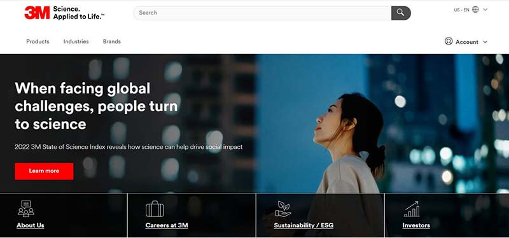Click inside the Search input field
Image resolution: width=509 pixels, height=238 pixels.
tap(262, 13)
